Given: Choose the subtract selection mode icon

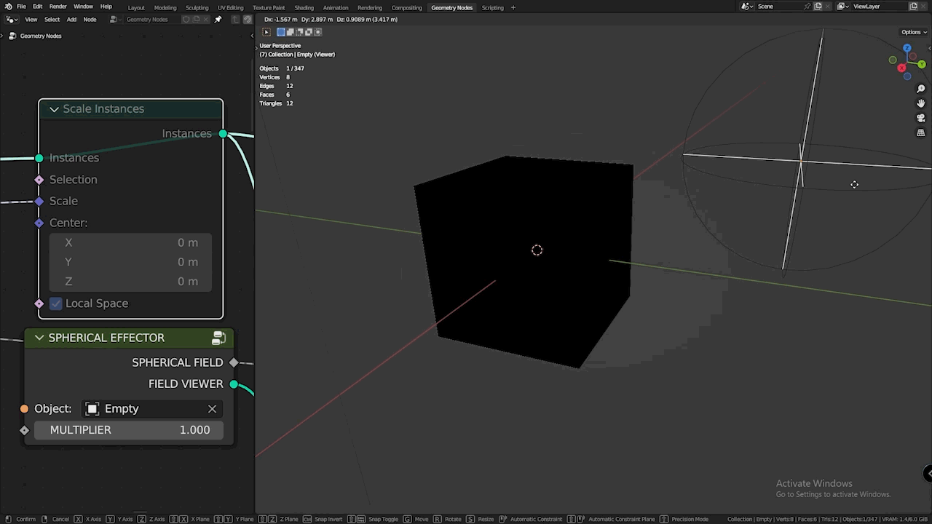Looking at the screenshot, I should click(x=299, y=32).
